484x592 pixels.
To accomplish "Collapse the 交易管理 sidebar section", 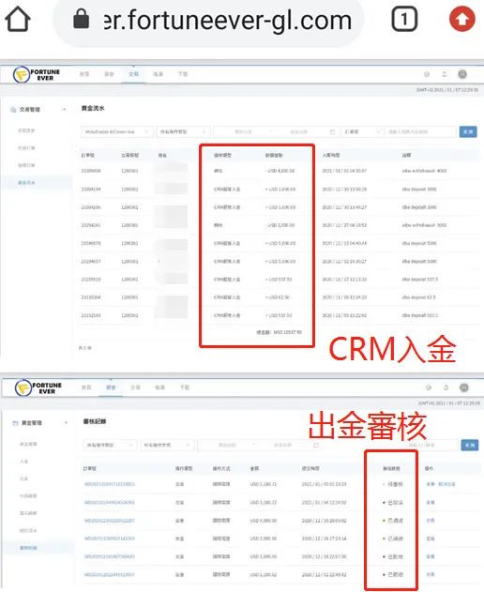I will tap(38, 110).
